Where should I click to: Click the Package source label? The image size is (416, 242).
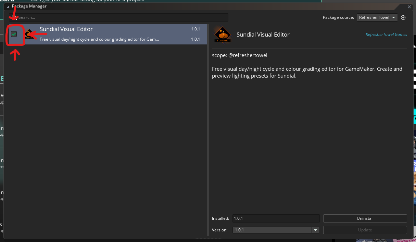338,17
